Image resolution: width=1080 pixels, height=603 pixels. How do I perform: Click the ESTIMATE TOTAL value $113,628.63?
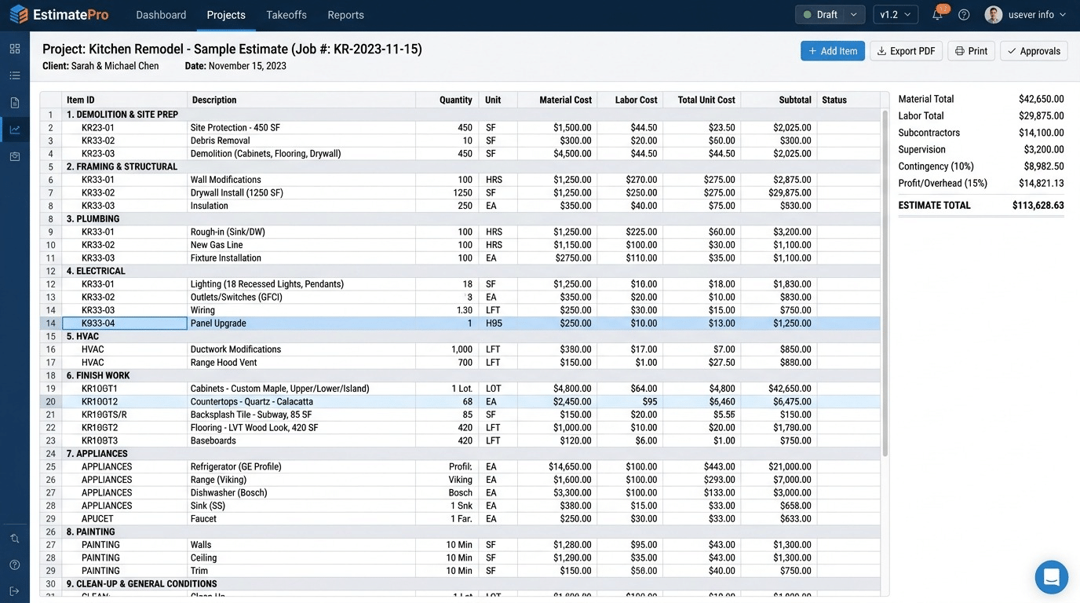tap(1038, 206)
